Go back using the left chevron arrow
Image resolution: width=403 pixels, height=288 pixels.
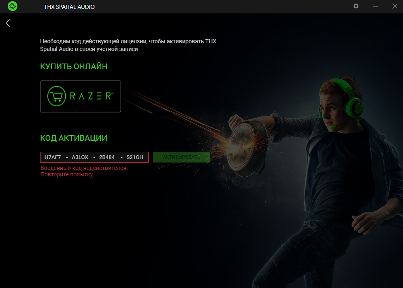click(x=8, y=23)
